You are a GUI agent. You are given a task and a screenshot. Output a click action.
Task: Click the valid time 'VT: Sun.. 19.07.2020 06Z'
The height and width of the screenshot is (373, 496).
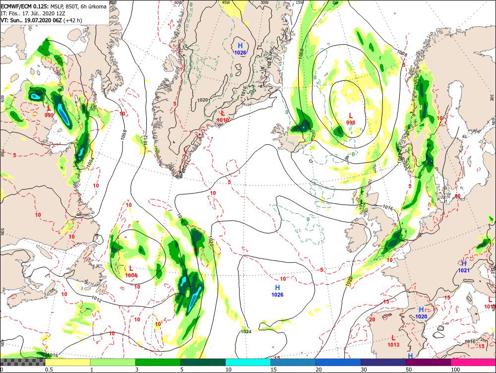[31, 20]
